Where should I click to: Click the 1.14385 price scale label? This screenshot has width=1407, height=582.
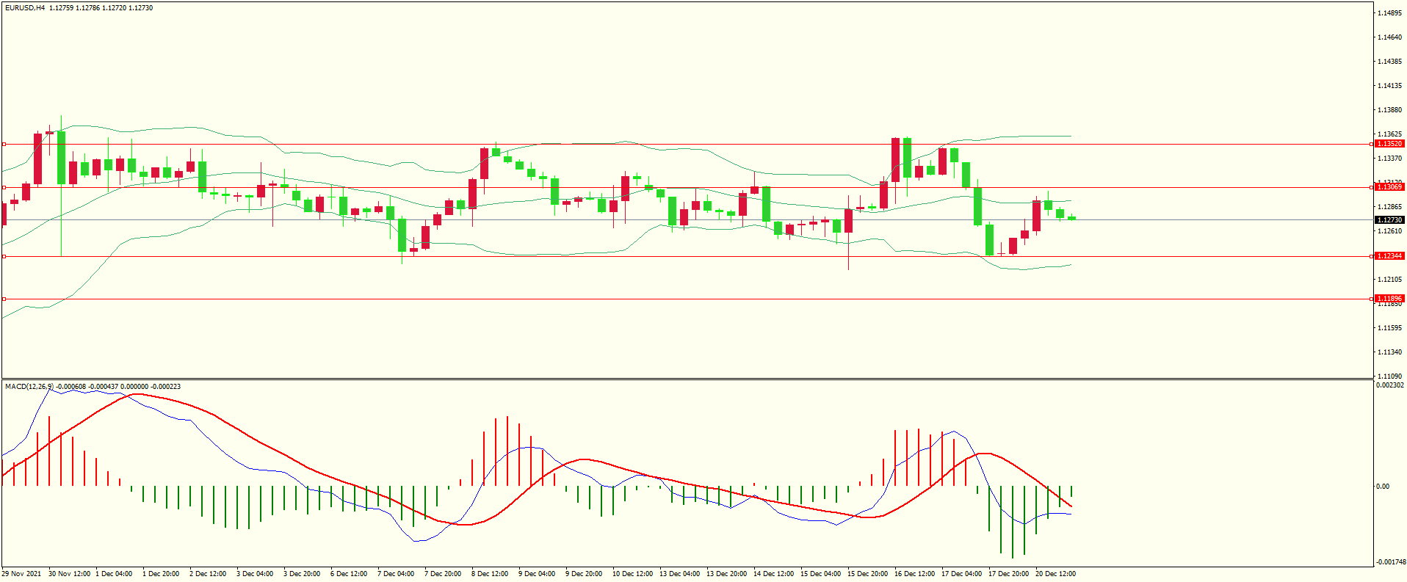[1390, 62]
